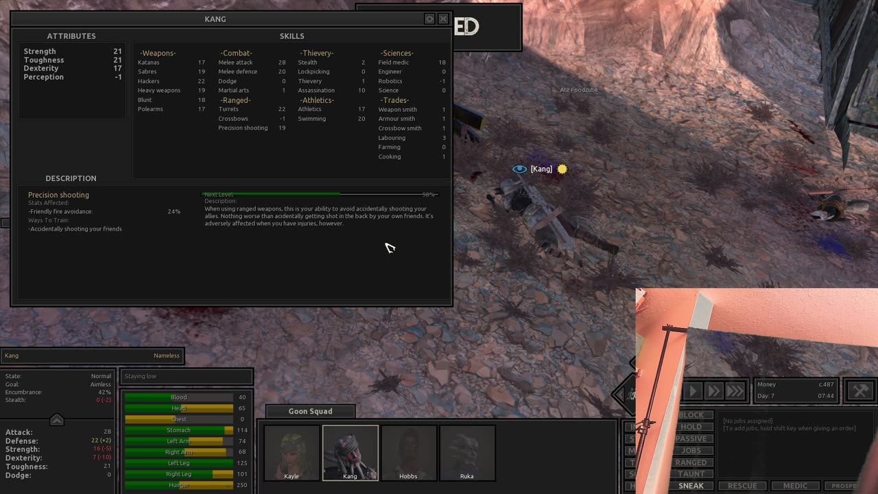878x494 pixels.
Task: Select the Lockpicking skill
Action: click(331, 71)
